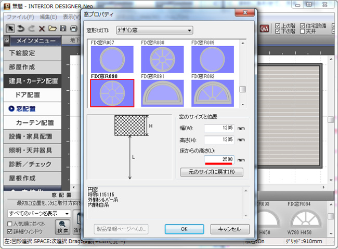Image resolution: width=338 pixels, height=249 pixels.
Task: Select the arrow pointer tool
Action: [x=10, y=29]
